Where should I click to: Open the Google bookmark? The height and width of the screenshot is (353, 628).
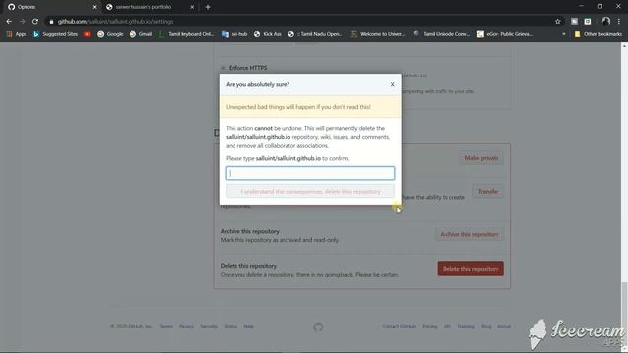[110, 34]
